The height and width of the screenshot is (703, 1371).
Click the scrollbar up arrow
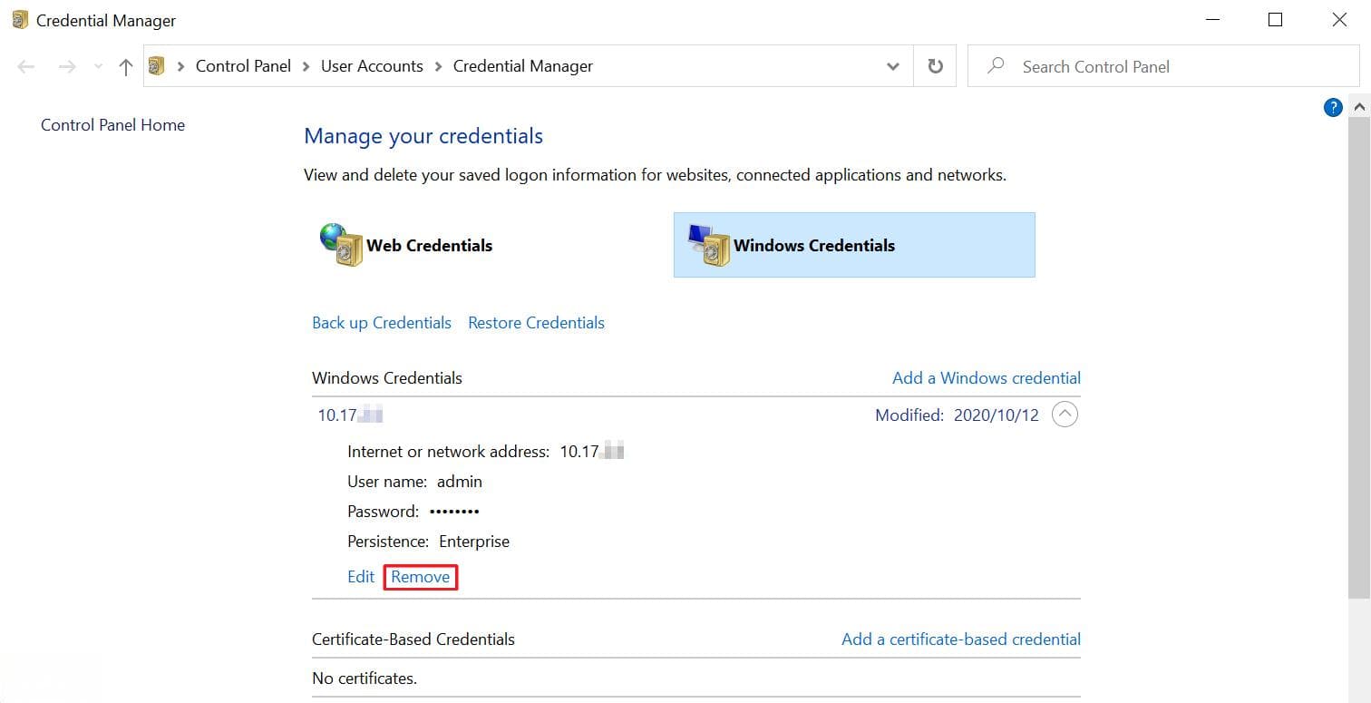(x=1359, y=108)
